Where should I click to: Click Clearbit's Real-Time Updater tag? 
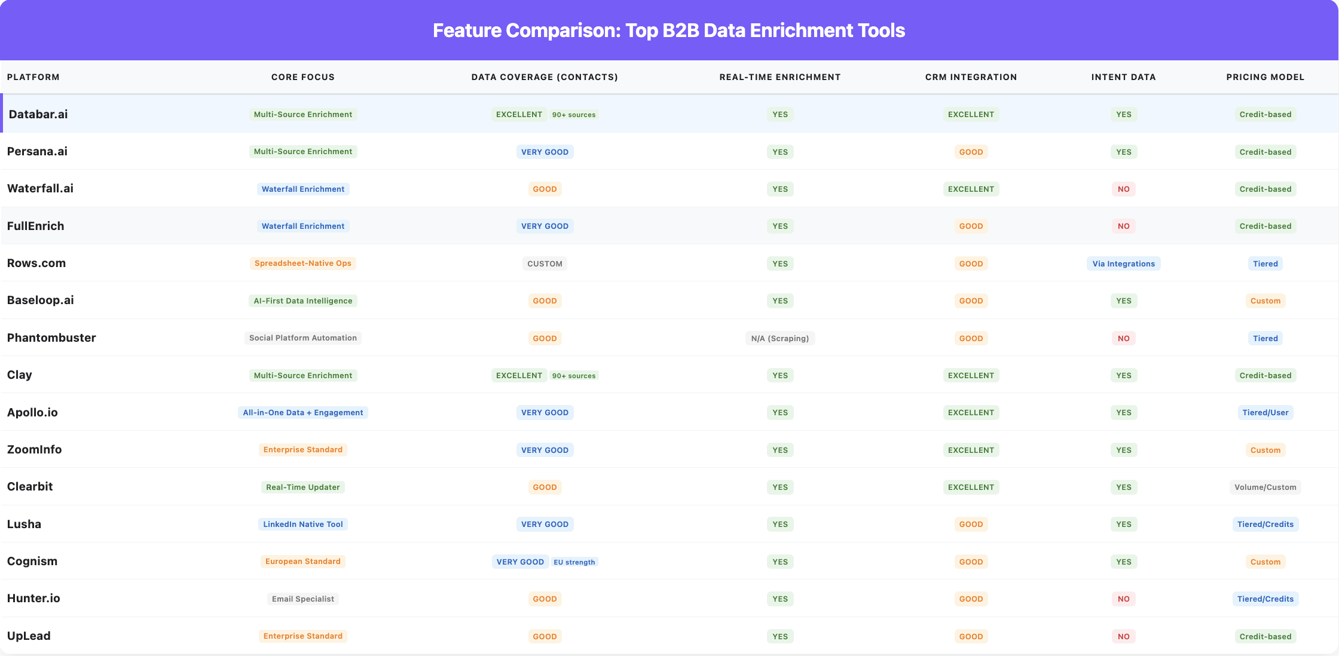pyautogui.click(x=303, y=487)
